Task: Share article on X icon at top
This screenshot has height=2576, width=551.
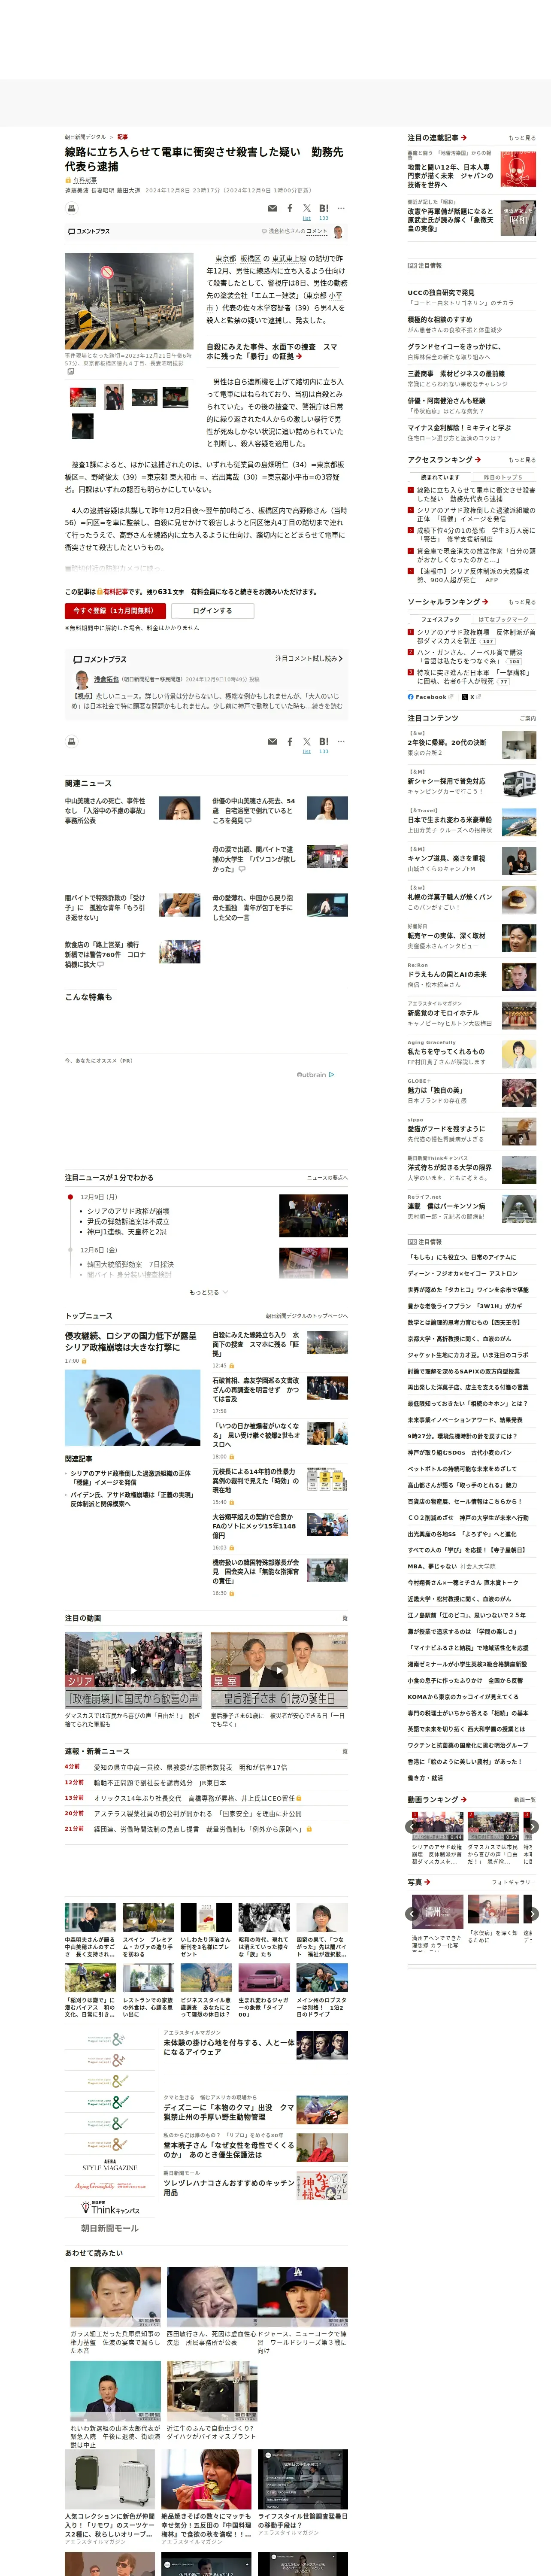Action: (307, 208)
